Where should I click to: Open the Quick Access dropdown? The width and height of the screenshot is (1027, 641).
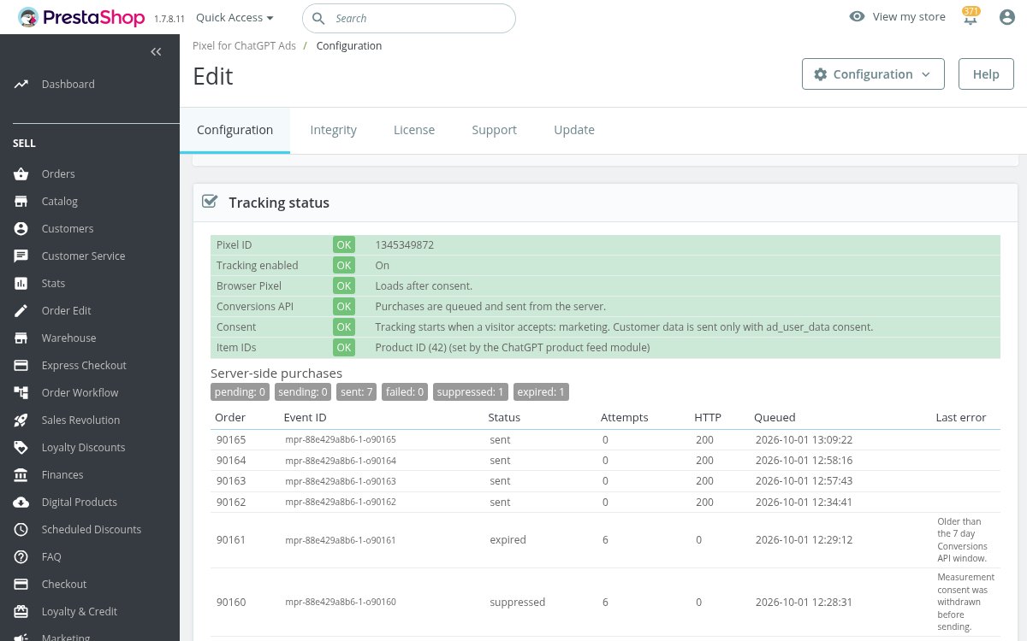(234, 17)
